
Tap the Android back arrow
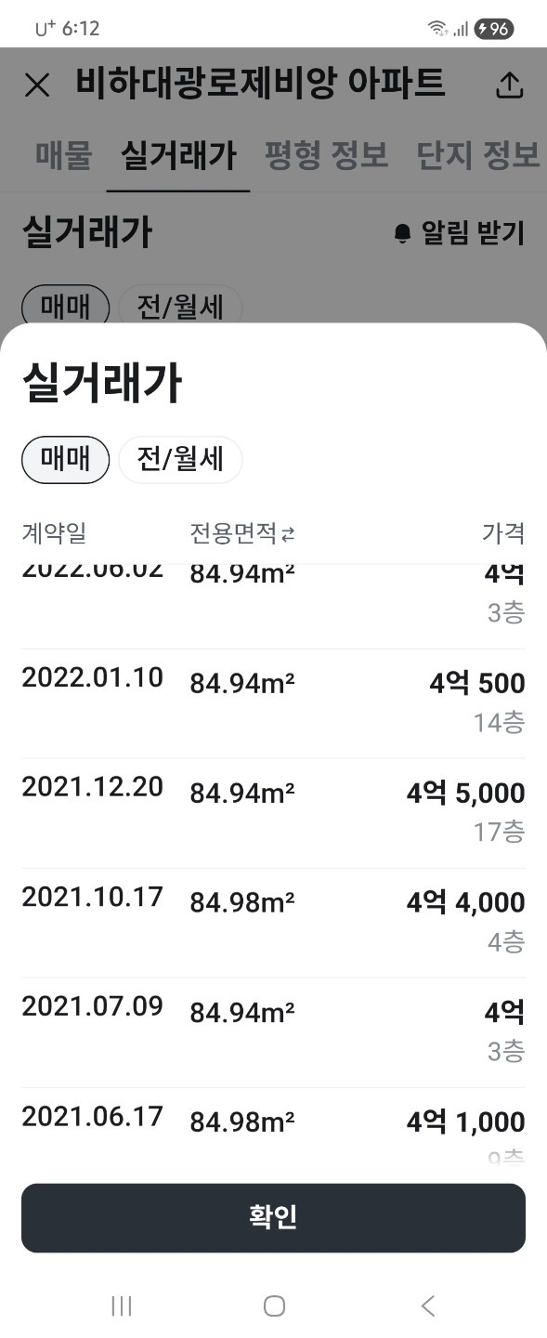point(427,1305)
